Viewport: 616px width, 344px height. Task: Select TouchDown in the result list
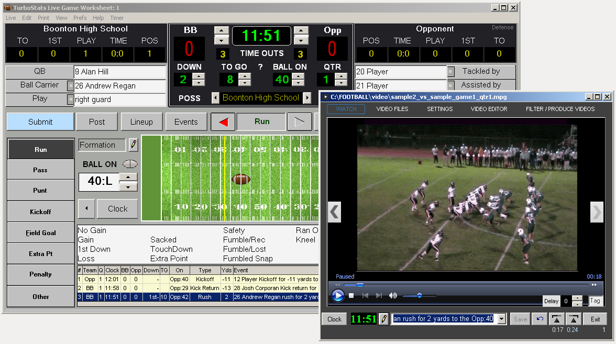coord(171,249)
